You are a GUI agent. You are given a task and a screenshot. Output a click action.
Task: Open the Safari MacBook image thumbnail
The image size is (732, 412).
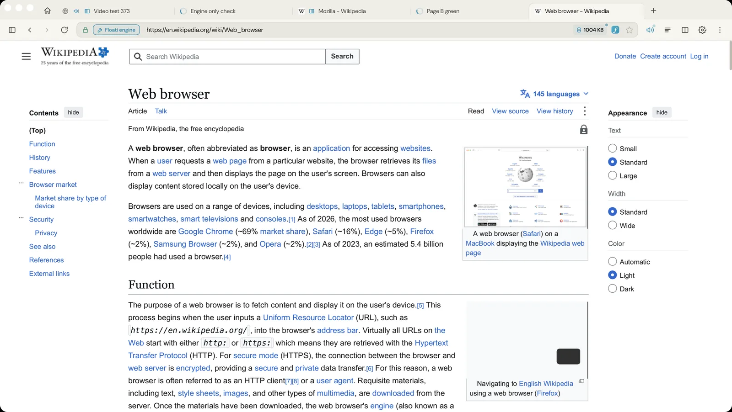tap(525, 187)
